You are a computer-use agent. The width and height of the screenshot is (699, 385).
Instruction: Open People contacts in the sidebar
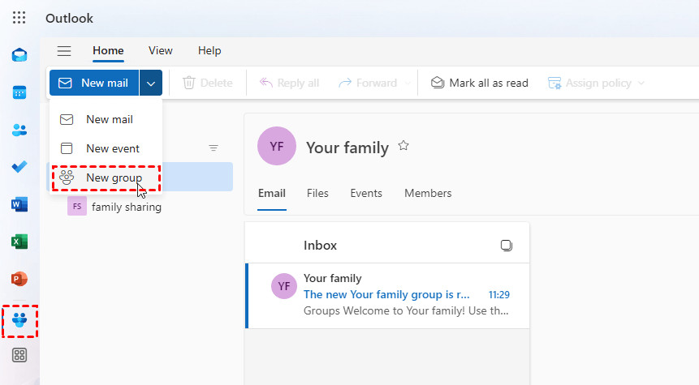point(19,130)
